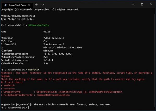Expand the profile dropdown chevron
The image size is (156, 111).
(43, 5)
